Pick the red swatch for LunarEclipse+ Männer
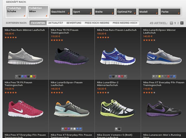 tap(168, 76)
